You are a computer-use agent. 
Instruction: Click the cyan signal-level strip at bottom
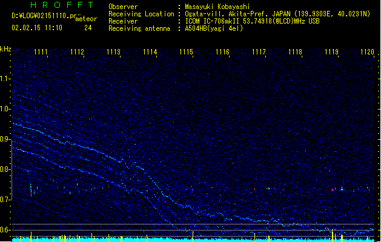(193, 240)
